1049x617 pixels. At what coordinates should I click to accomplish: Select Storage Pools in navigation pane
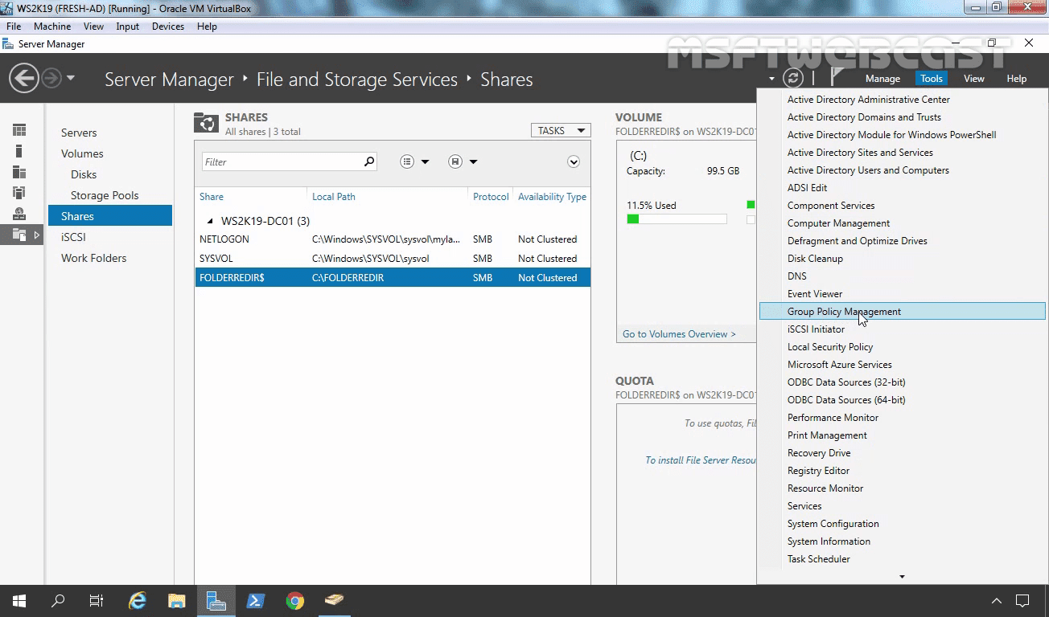(x=105, y=195)
